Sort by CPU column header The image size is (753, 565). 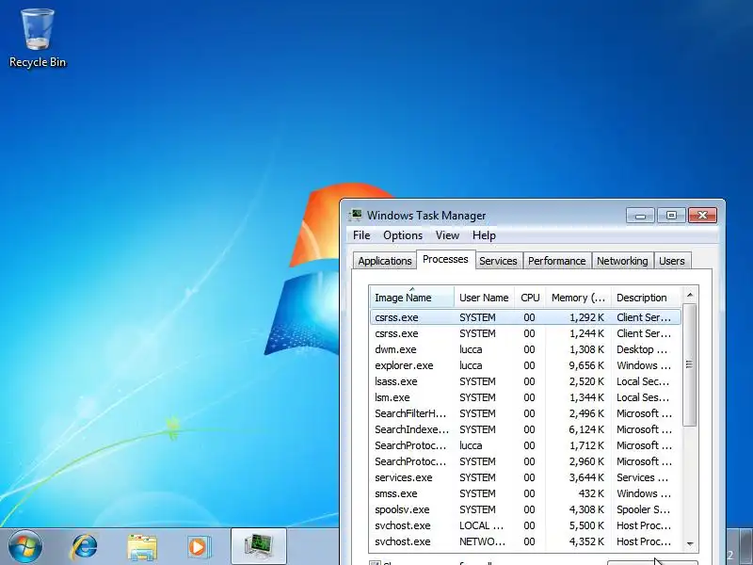(x=530, y=298)
